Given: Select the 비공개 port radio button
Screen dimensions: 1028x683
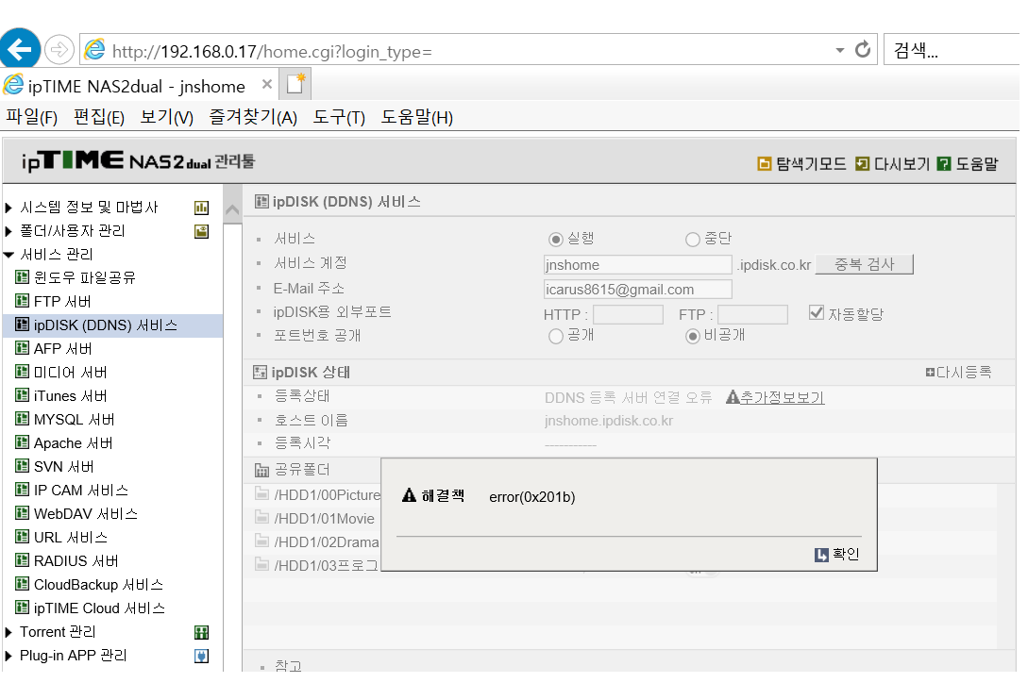Looking at the screenshot, I should 692,336.
